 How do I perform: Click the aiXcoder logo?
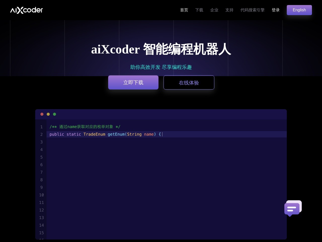pos(26,10)
